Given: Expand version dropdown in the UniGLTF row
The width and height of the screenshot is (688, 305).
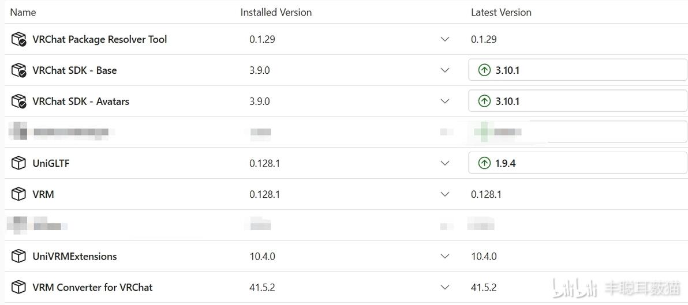Looking at the screenshot, I should pyautogui.click(x=445, y=164).
